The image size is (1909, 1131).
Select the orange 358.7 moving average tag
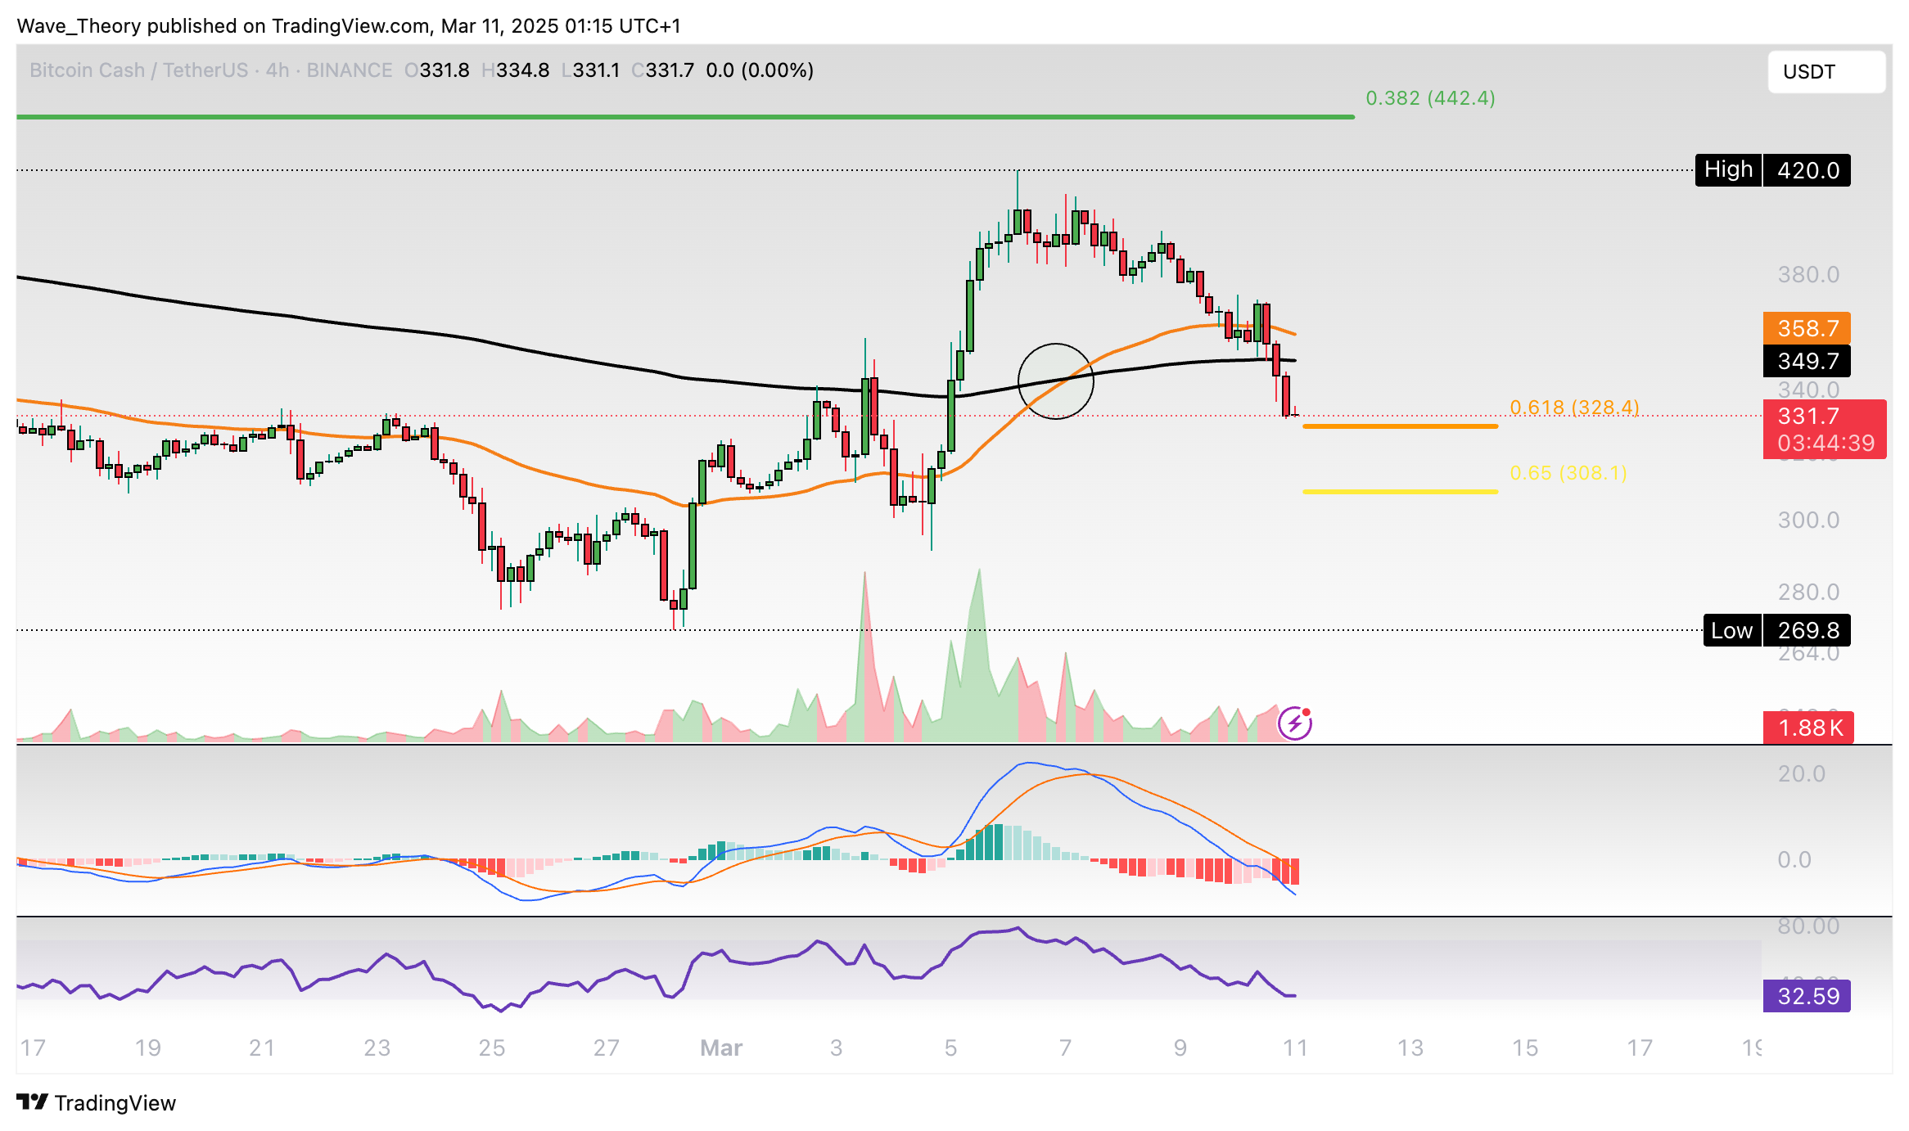[1806, 328]
